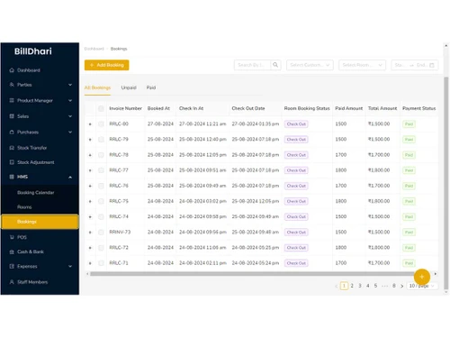Go to page 2 in pagination

click(352, 286)
